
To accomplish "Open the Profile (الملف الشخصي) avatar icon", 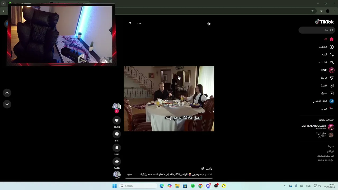I will tap(332, 101).
